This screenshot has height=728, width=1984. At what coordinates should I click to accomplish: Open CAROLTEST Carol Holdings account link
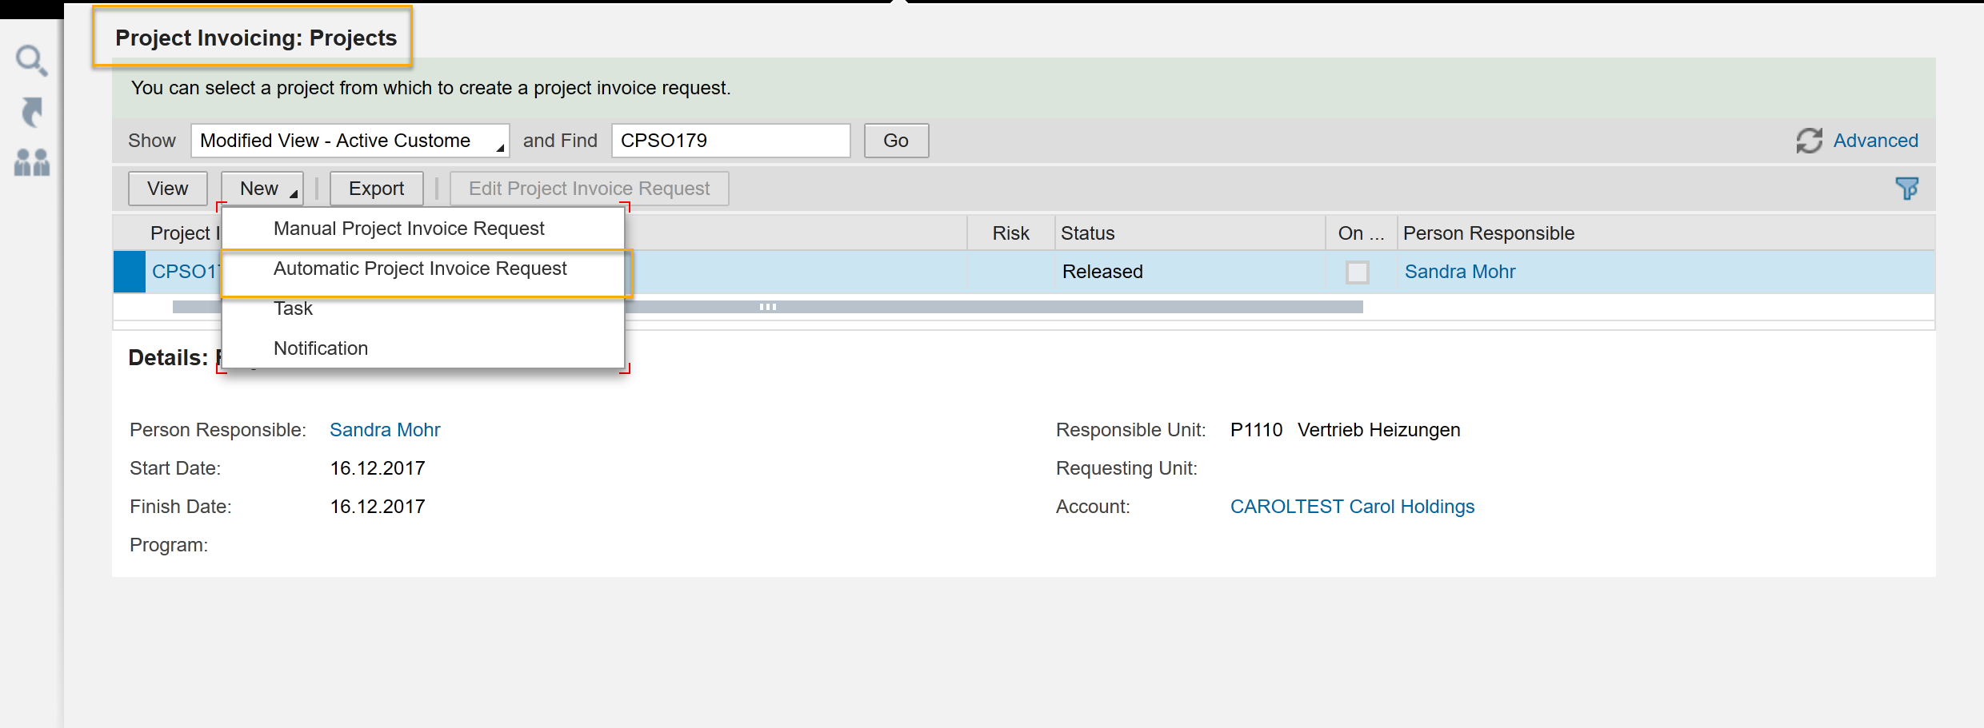pyautogui.click(x=1352, y=507)
